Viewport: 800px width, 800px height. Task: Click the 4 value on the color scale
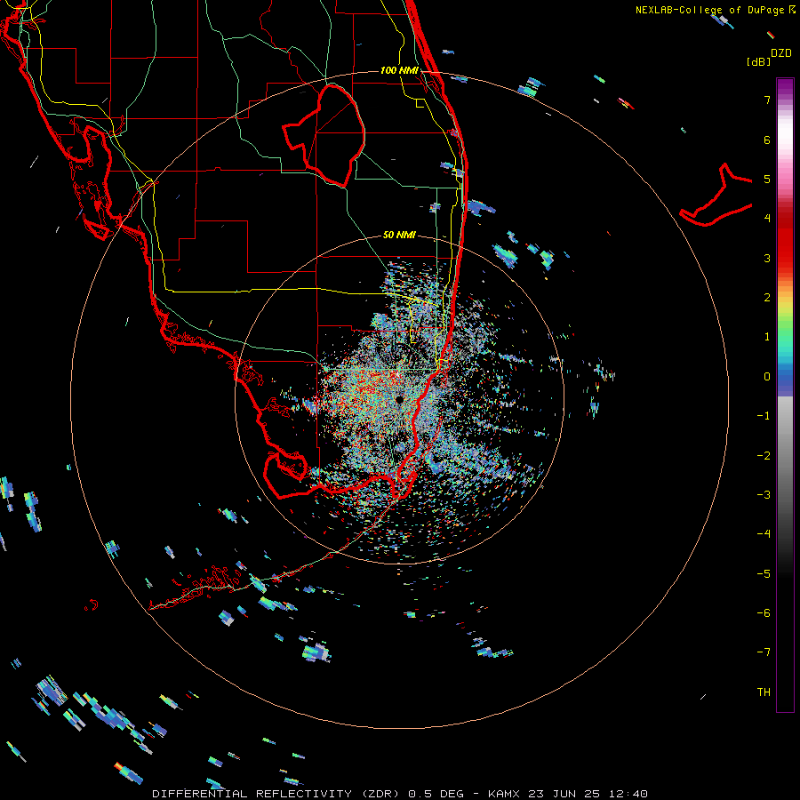point(767,219)
